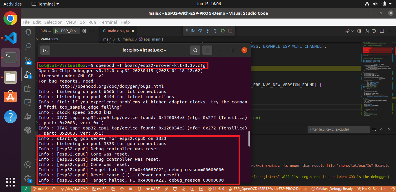Click the editor title gear icon

click(359, 31)
